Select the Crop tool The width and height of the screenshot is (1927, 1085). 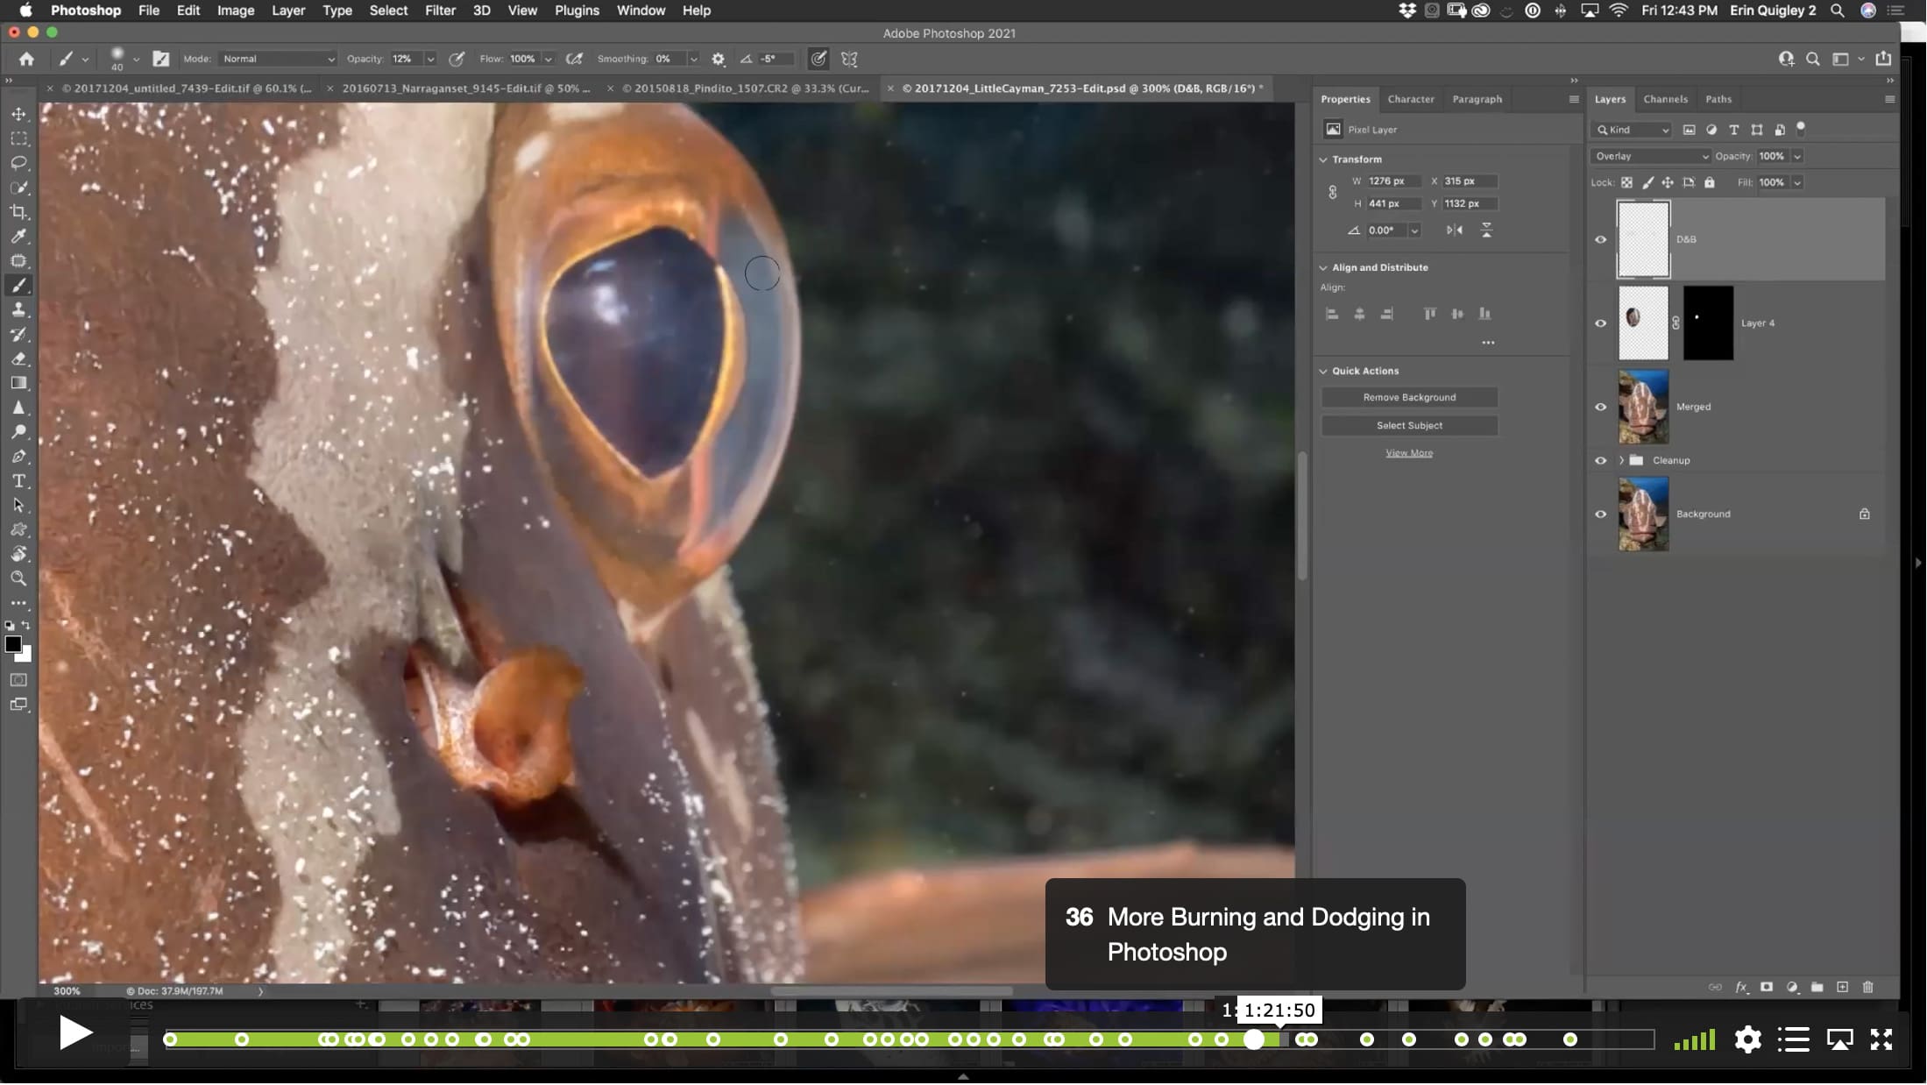[18, 212]
